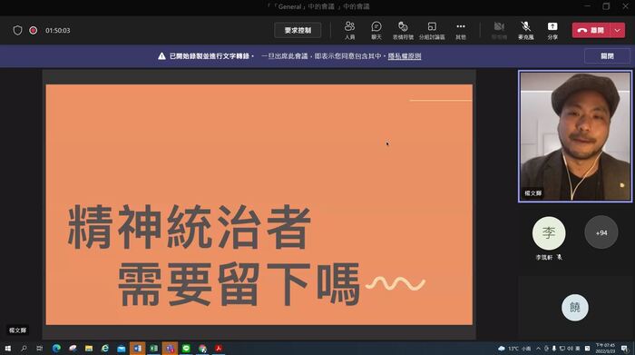Switch to Adobe Acrobat in taskbar
Screen dimensions: 635x355
point(219,348)
